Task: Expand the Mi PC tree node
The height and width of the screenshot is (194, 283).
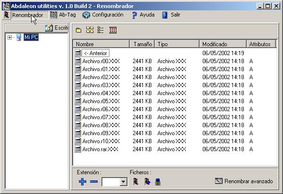Action: click(9, 38)
